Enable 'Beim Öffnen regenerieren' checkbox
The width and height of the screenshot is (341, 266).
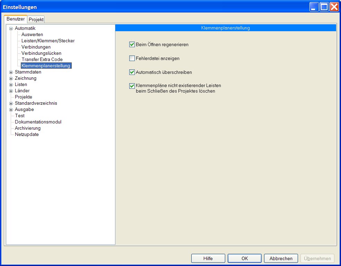132,45
